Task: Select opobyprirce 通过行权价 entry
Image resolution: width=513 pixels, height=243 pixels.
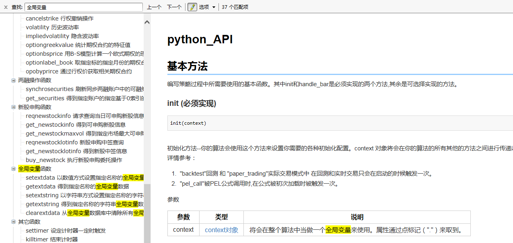Action: pos(79,71)
